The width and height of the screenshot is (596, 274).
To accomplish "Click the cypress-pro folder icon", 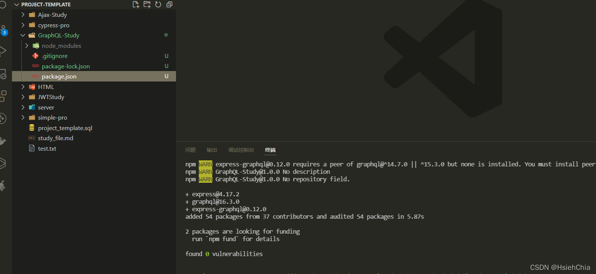I will (x=32, y=25).
